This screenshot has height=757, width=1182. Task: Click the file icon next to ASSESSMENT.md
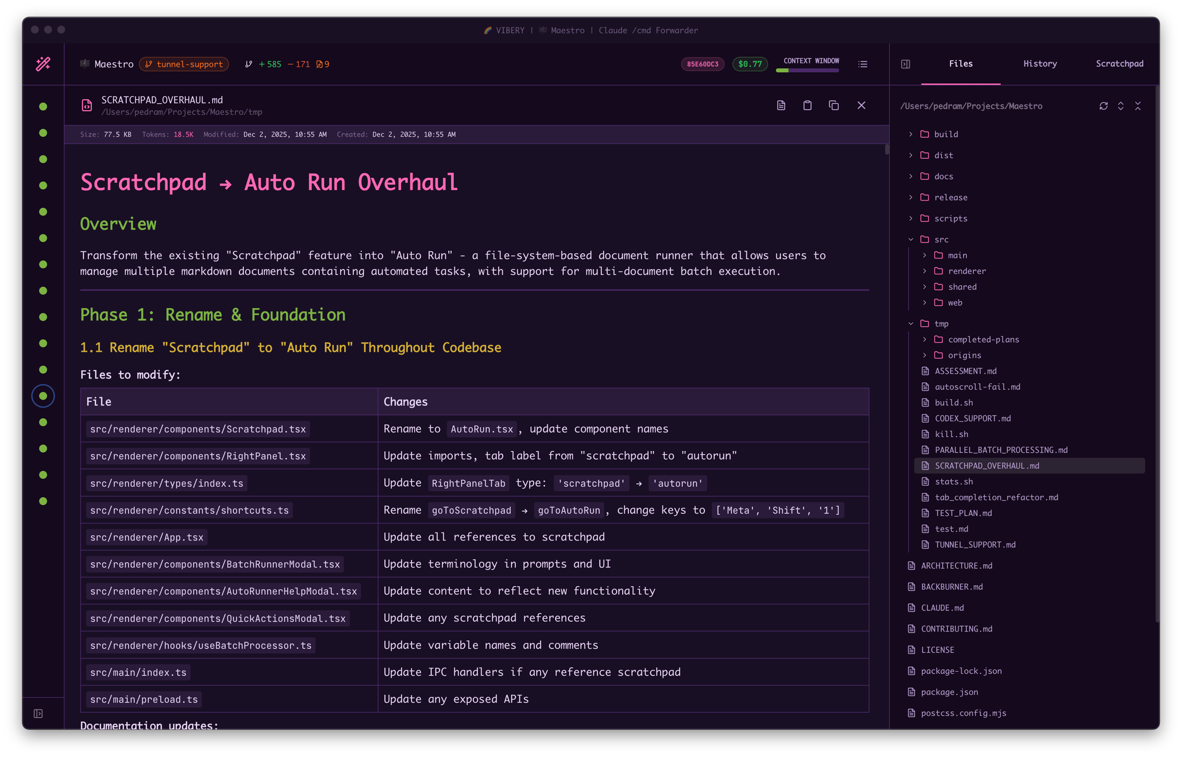click(x=925, y=371)
